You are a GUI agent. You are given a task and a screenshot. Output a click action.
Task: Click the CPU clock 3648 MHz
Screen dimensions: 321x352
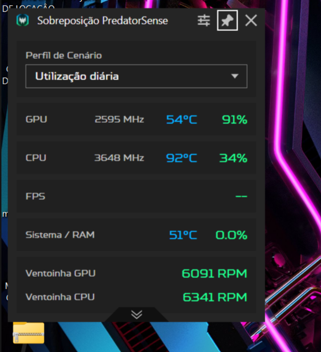tap(119, 158)
